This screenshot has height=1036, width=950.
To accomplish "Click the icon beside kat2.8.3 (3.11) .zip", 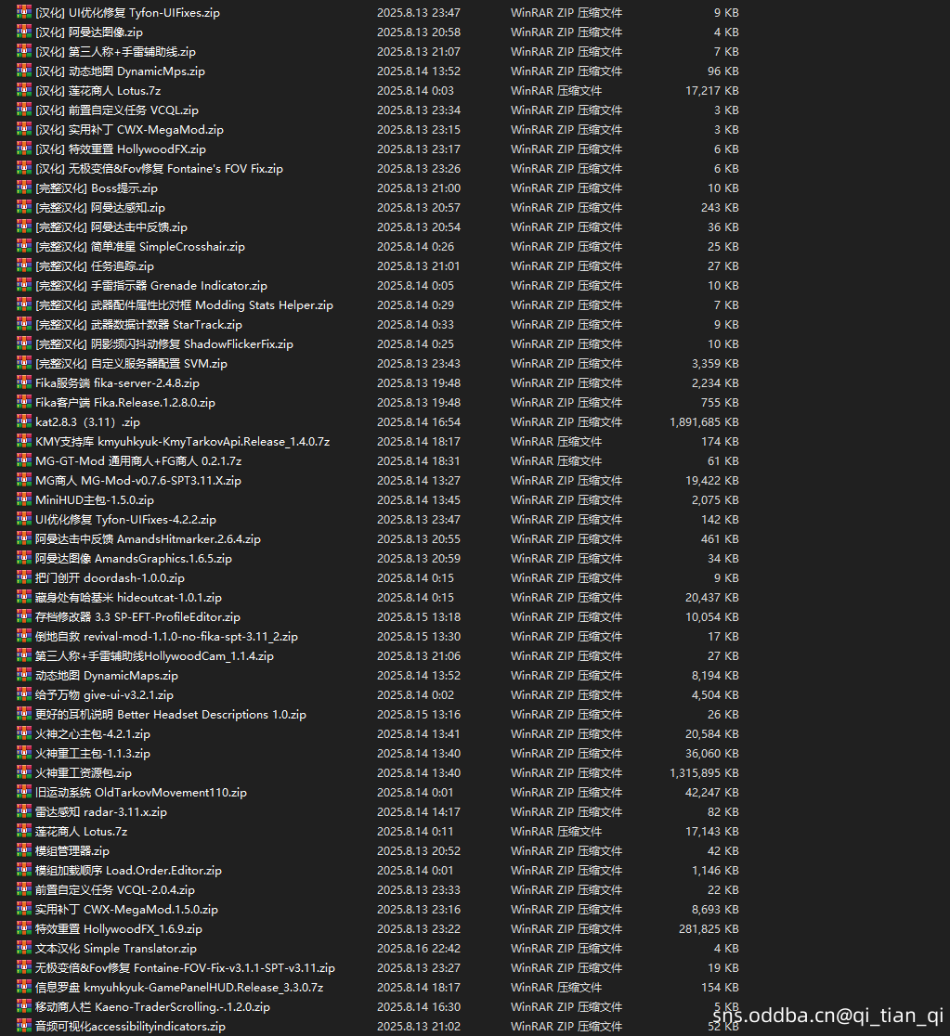I will point(24,421).
